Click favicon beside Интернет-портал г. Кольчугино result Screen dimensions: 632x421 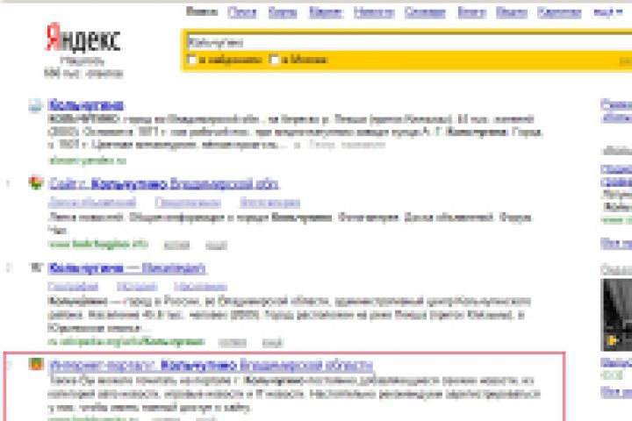(x=36, y=364)
